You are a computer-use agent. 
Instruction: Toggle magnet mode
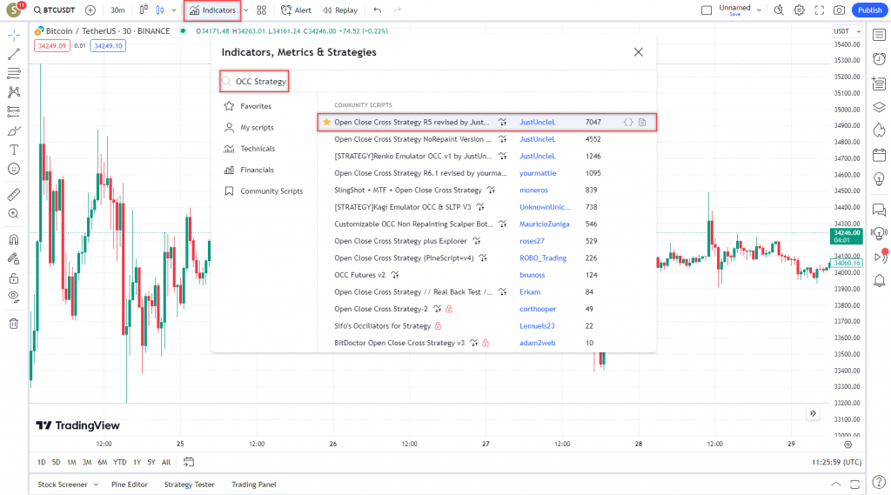[x=14, y=239]
